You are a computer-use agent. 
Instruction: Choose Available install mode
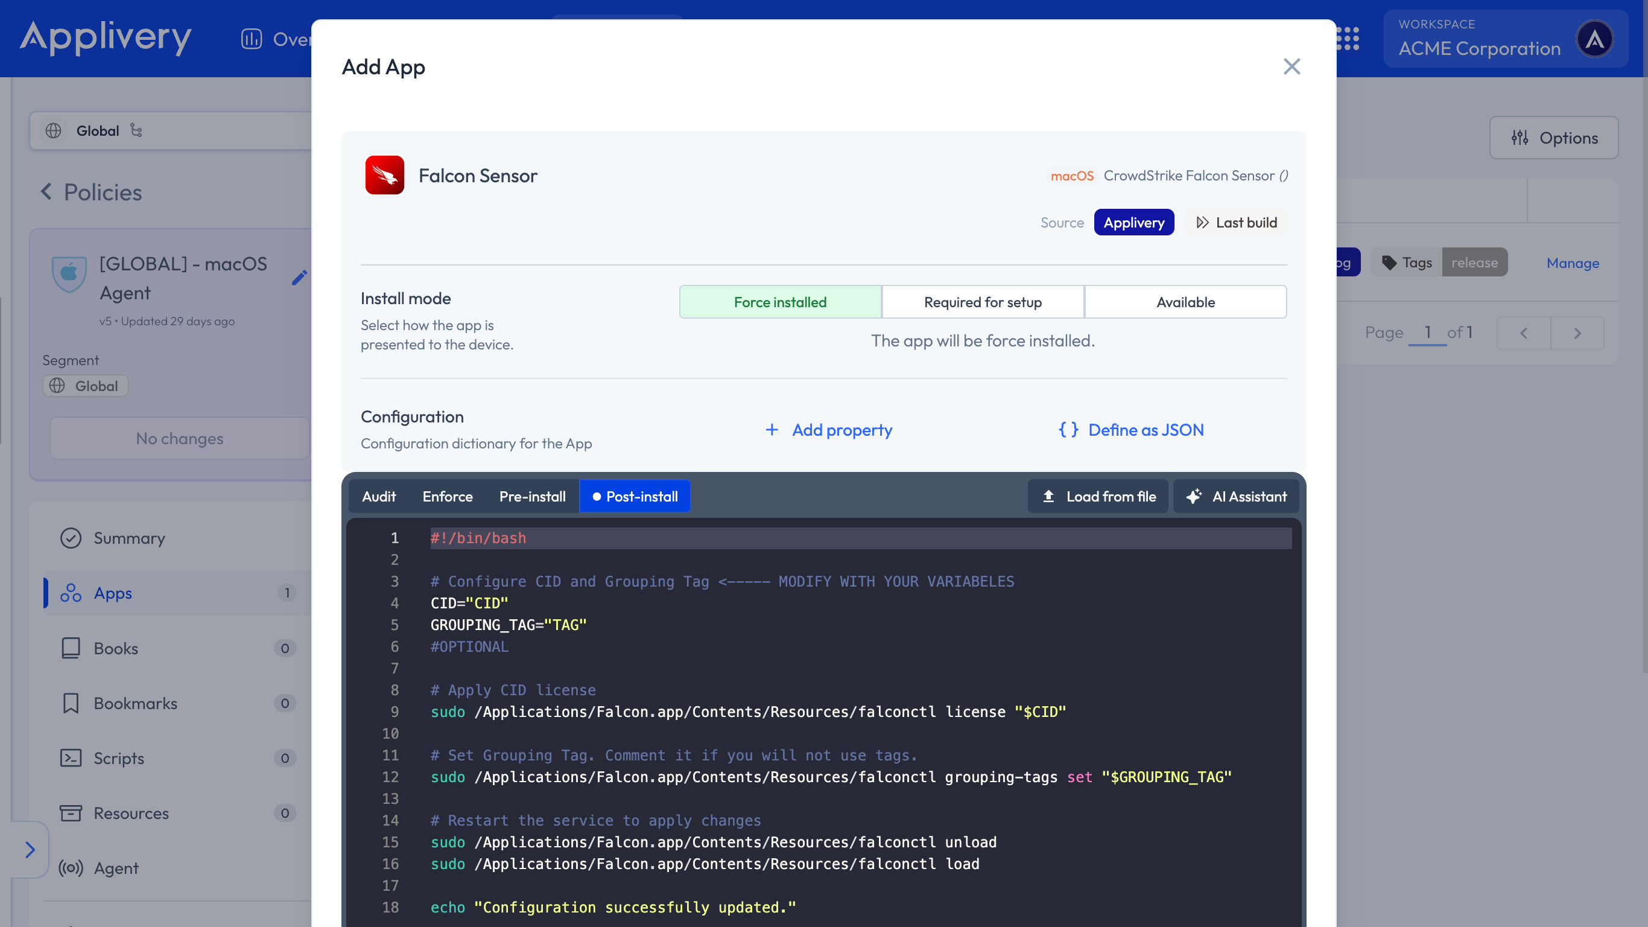coord(1185,302)
